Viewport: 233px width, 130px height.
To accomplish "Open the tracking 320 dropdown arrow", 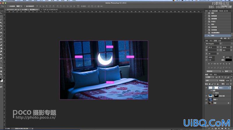I will click(231, 50).
